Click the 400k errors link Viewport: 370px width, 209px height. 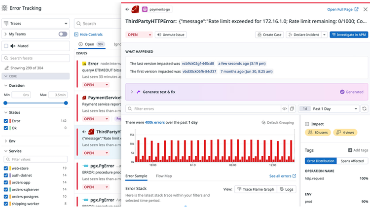click(x=155, y=122)
